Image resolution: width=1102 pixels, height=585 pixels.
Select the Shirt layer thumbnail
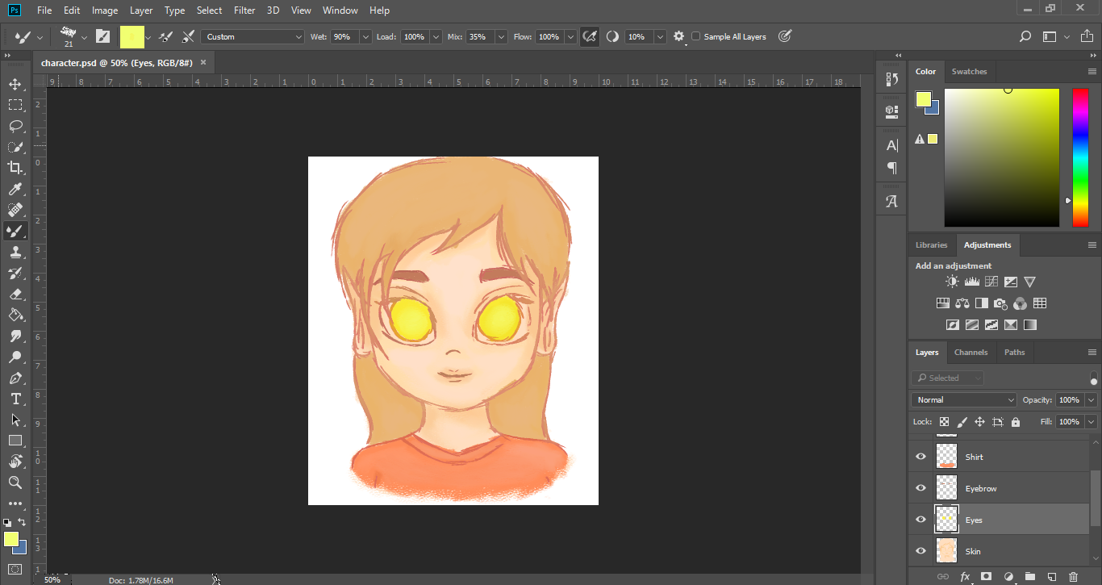click(x=946, y=456)
